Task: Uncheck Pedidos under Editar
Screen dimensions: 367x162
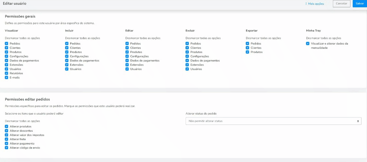Action: [127, 44]
